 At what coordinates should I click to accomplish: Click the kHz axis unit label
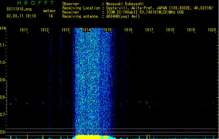pos(3,28)
